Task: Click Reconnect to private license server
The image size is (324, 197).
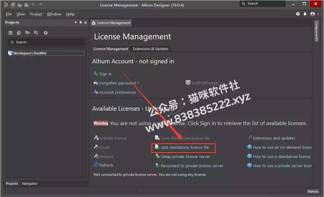Action: coord(192,166)
